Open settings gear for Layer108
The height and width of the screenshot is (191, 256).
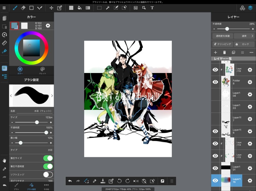[x=250, y=94]
